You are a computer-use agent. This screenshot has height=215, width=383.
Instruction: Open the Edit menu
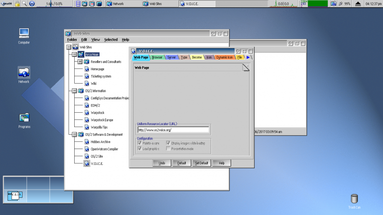84,40
